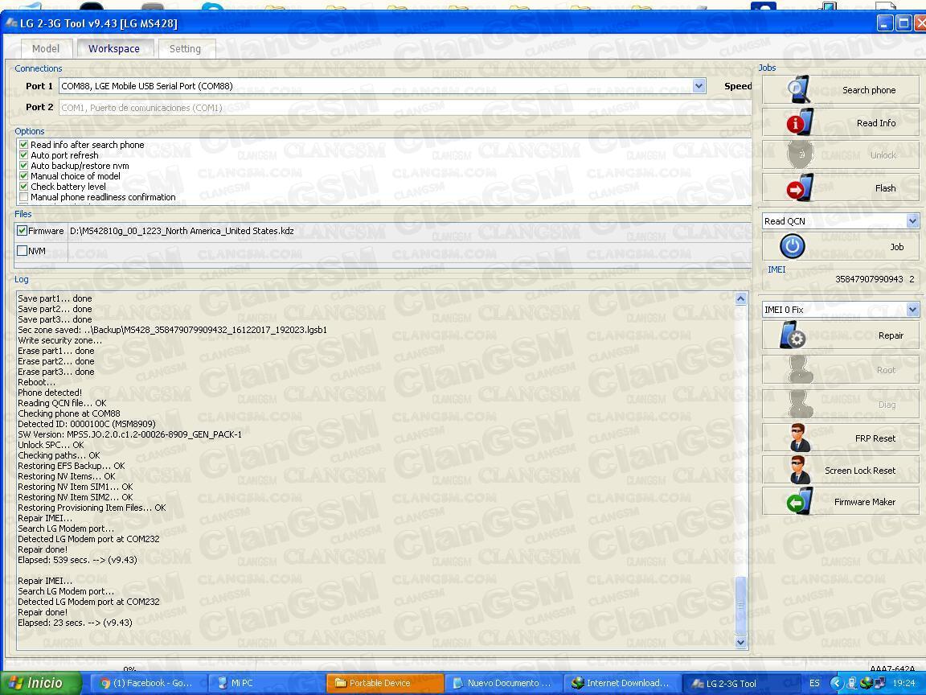Check the NVM file checkbox
This screenshot has width=926, height=695.
click(22, 251)
